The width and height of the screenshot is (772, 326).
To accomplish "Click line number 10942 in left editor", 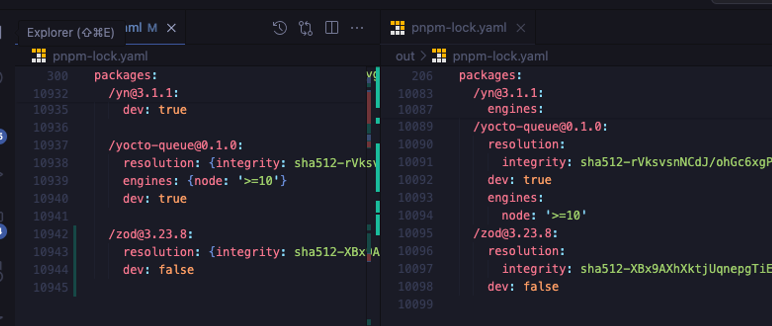I will coord(51,234).
